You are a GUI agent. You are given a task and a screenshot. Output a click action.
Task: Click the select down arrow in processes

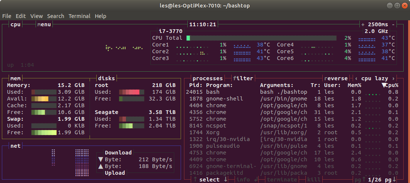point(225,180)
